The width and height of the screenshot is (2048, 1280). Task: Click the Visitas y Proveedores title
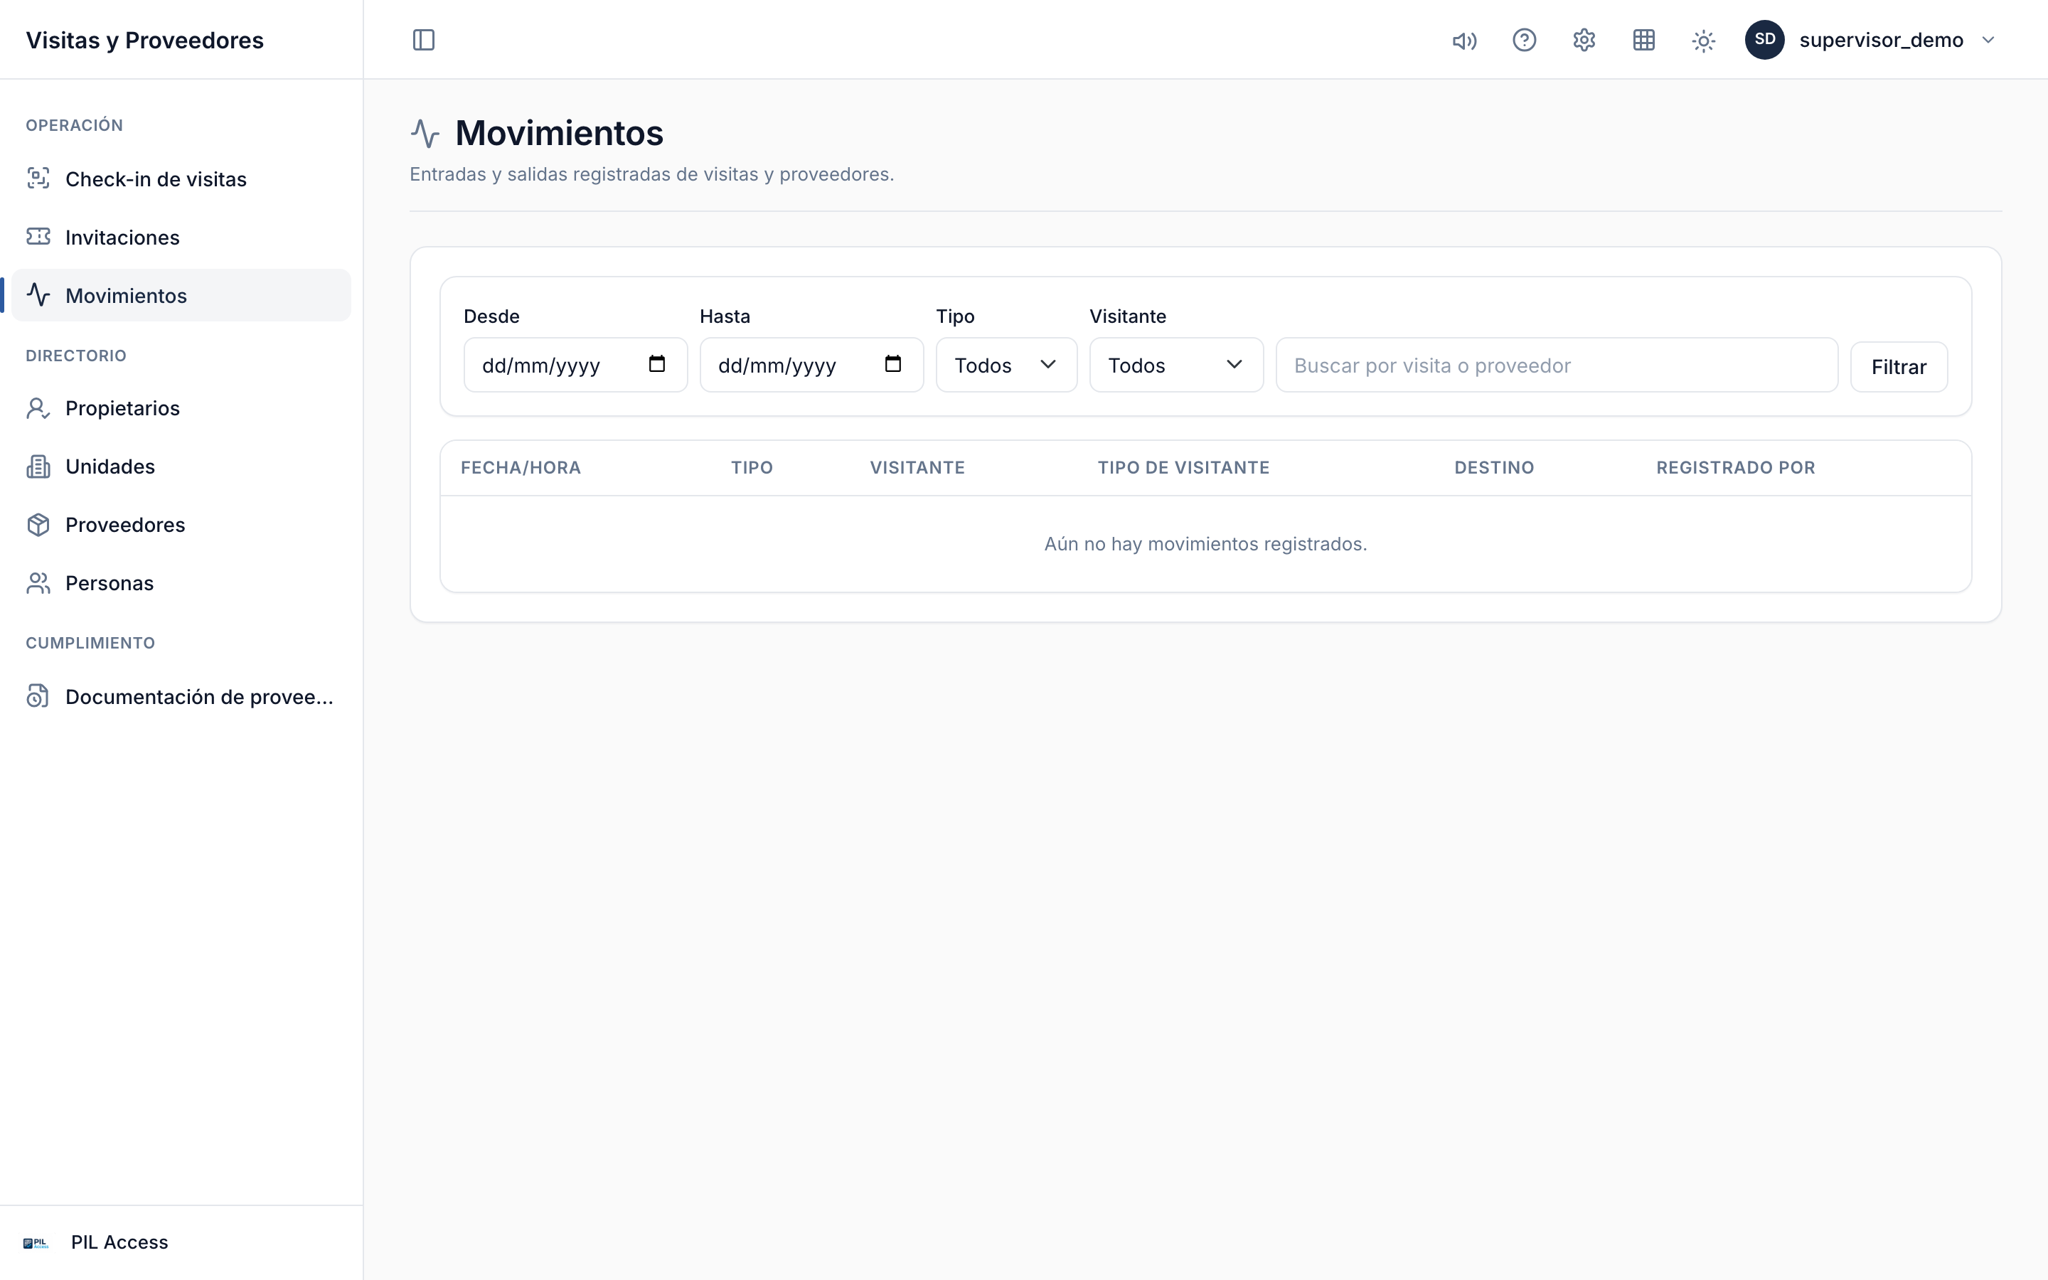[145, 40]
